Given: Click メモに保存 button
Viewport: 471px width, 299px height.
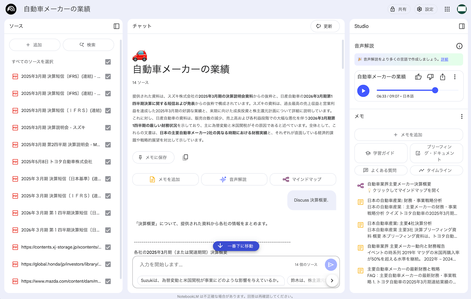Looking at the screenshot, I should tap(153, 157).
